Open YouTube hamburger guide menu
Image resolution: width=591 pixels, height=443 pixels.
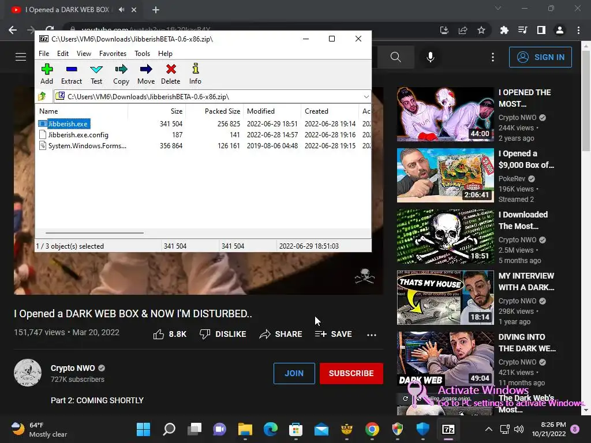[21, 57]
